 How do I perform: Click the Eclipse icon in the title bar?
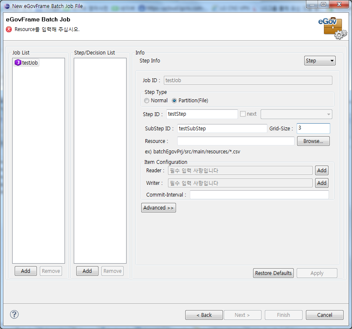point(7,6)
